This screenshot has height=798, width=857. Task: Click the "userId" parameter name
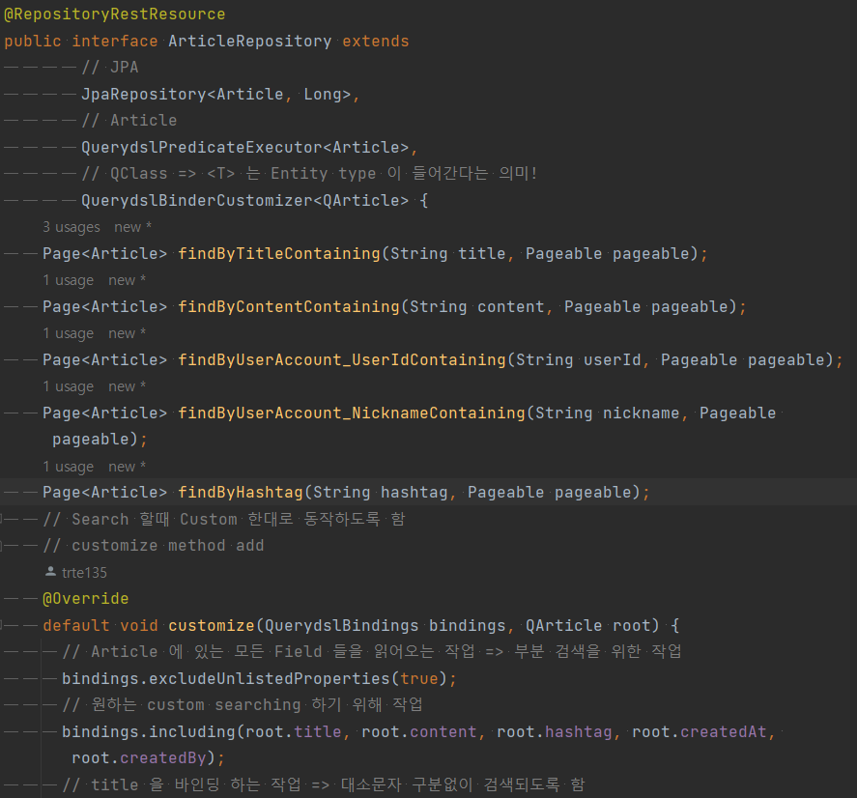point(613,359)
